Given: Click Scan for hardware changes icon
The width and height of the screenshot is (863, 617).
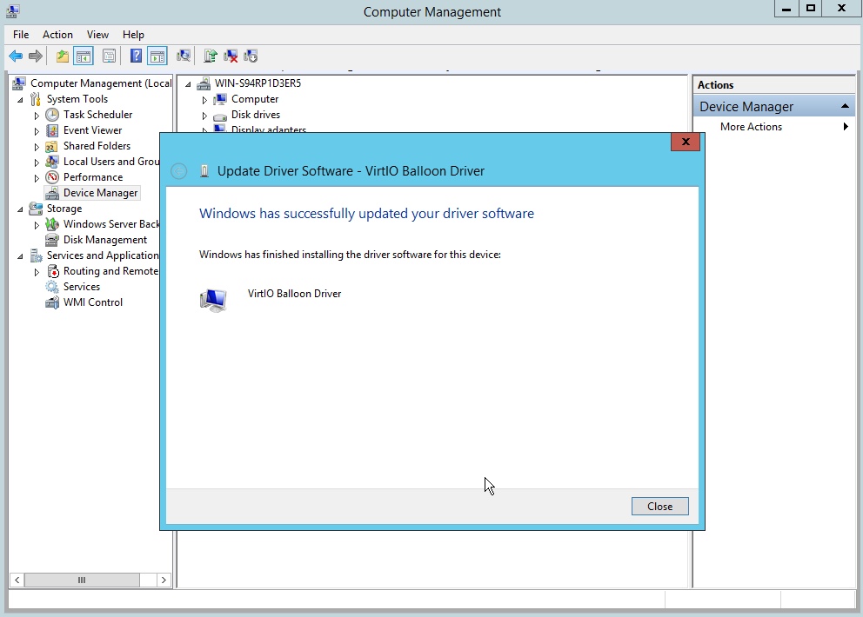Looking at the screenshot, I should point(184,56).
